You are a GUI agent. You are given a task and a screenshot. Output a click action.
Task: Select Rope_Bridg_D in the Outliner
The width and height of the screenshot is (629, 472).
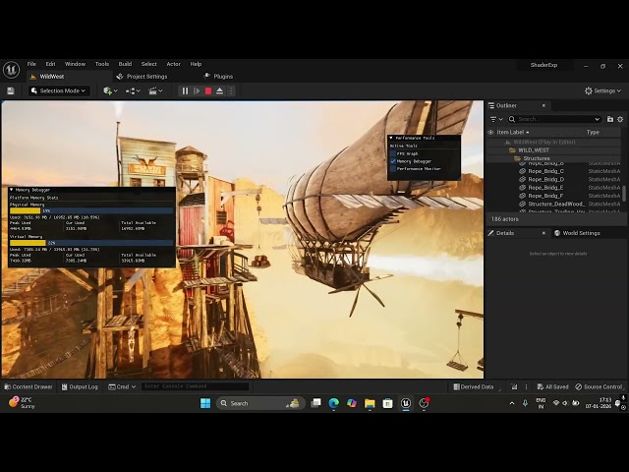point(554,179)
